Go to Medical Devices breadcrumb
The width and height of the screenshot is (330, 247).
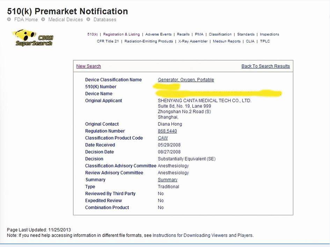(66, 20)
